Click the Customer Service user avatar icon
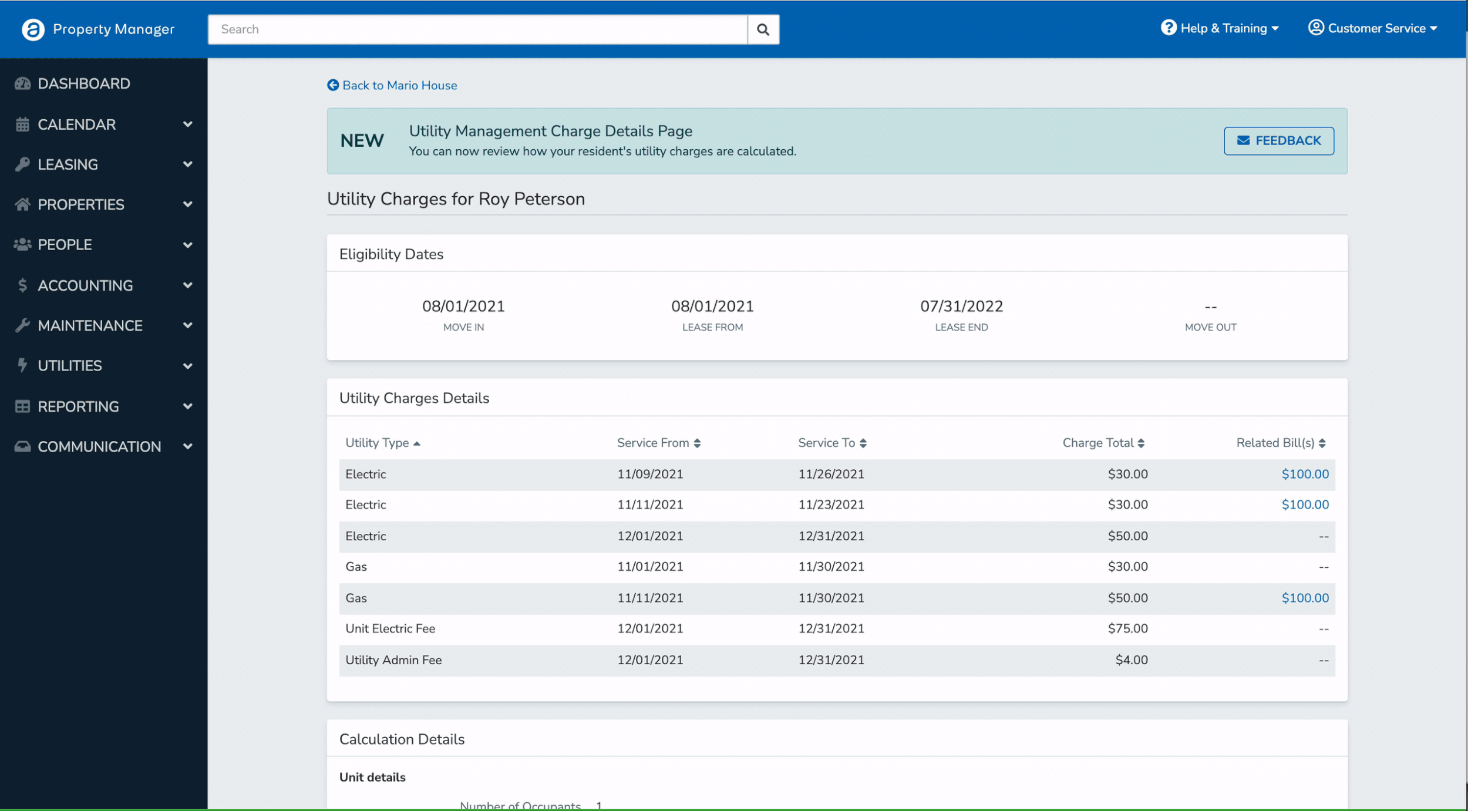Viewport: 1468px width, 811px height. [x=1315, y=28]
